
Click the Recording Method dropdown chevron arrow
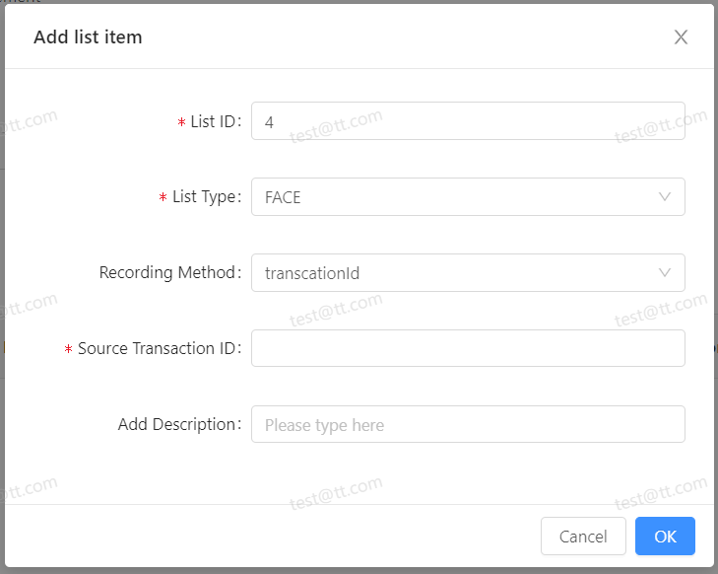[665, 272]
